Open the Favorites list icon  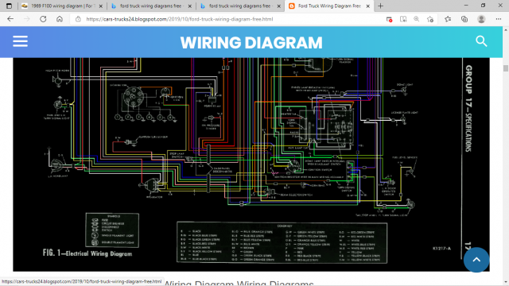point(448,19)
